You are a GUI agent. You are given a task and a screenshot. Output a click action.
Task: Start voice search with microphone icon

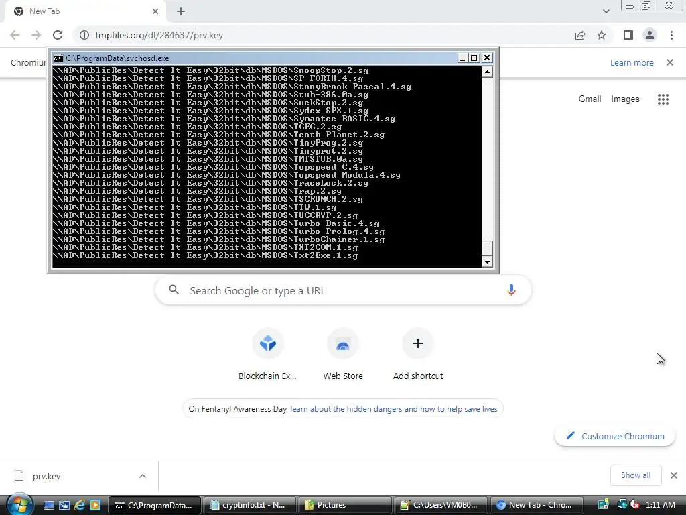511,290
